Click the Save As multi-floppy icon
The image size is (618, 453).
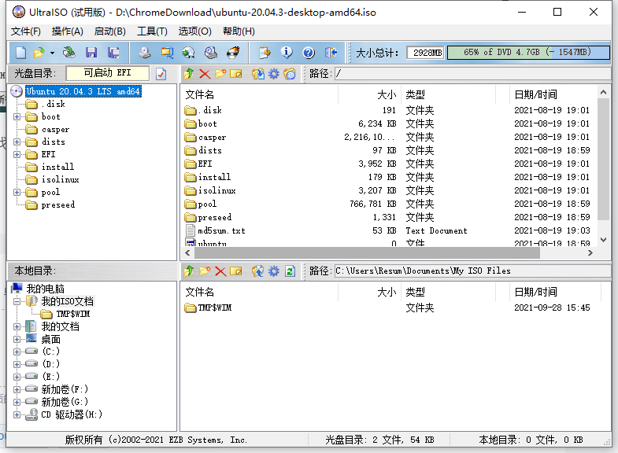tap(113, 53)
